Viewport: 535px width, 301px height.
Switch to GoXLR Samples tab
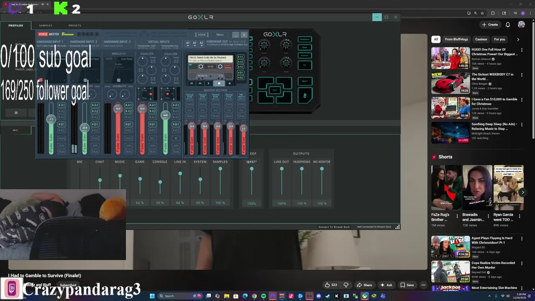[x=46, y=26]
